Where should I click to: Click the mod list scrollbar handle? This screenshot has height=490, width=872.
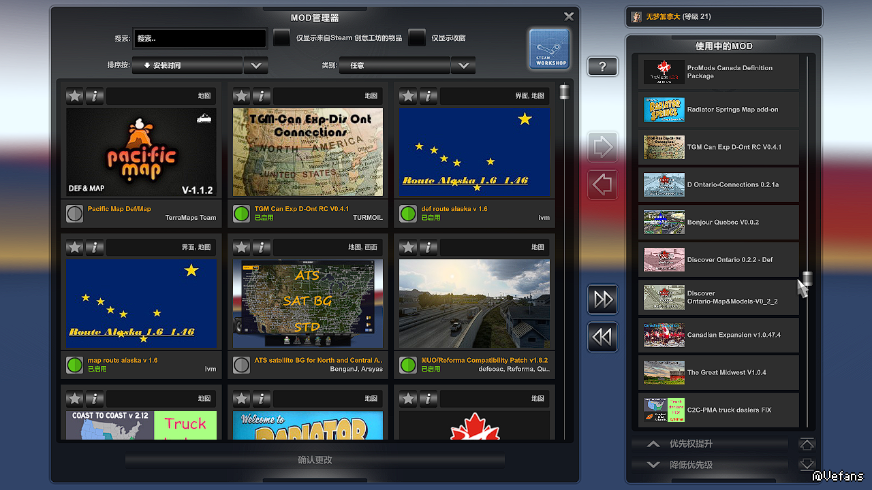click(564, 92)
